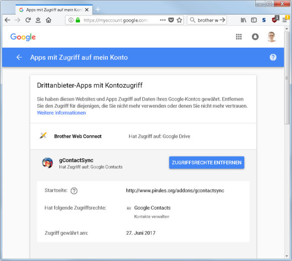Click the header title Apps mit Zugriff auf mein Konto
Image resolution: width=292 pixels, height=261 pixels.
pos(79,57)
